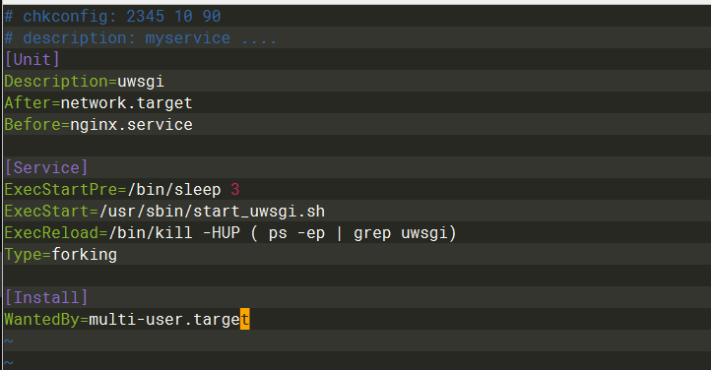The width and height of the screenshot is (711, 370).
Task: Click the orange highlighted cursor block
Action: coord(245,319)
